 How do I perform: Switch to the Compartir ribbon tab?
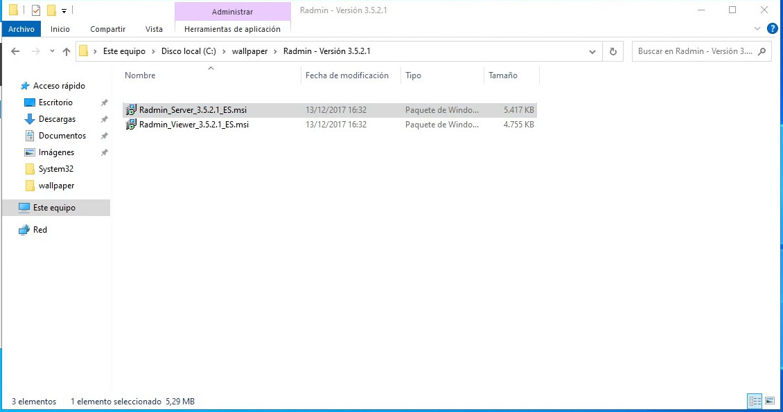(107, 29)
